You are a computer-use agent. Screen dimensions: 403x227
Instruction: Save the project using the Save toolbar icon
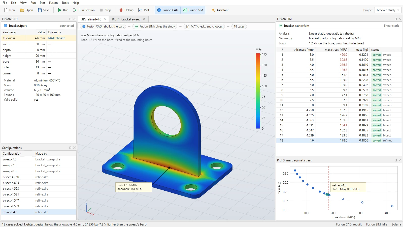tap(40, 10)
